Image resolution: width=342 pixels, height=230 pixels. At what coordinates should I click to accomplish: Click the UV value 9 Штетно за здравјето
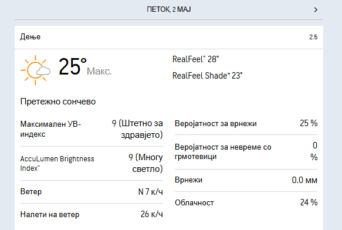coord(137,129)
